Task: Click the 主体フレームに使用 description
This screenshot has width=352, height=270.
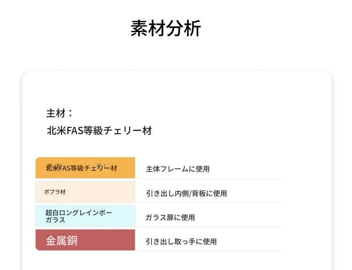Action: pyautogui.click(x=178, y=169)
